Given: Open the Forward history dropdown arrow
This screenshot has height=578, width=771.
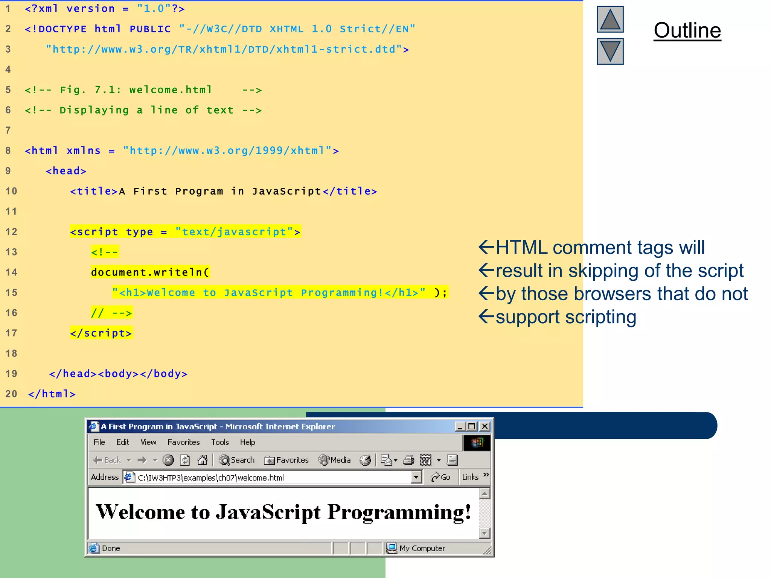Looking at the screenshot, I should [155, 460].
